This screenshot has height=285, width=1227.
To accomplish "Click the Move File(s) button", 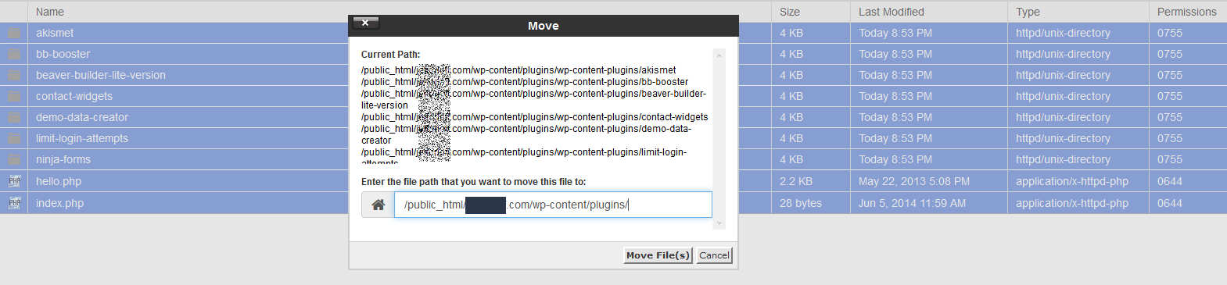I will coord(658,255).
